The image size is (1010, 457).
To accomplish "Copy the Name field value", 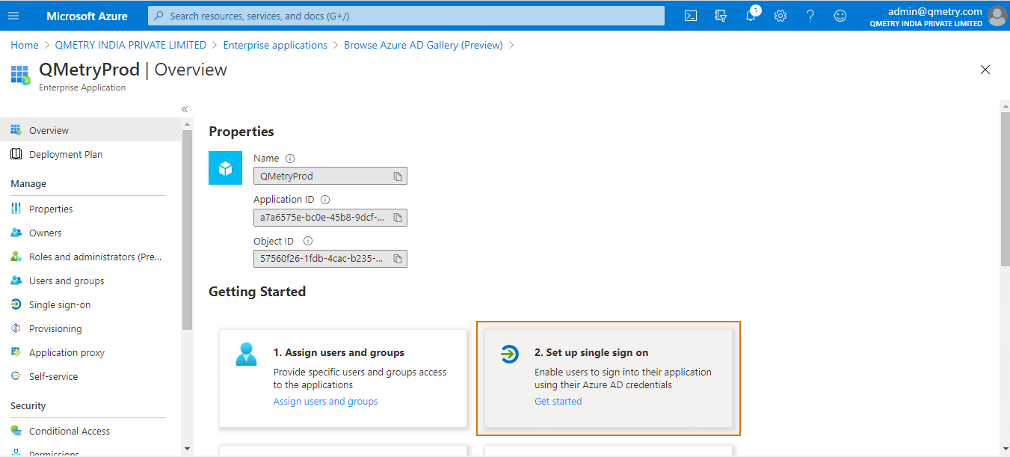I will (x=398, y=177).
